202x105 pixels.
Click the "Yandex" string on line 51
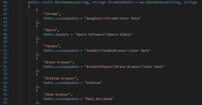coord(51,46)
